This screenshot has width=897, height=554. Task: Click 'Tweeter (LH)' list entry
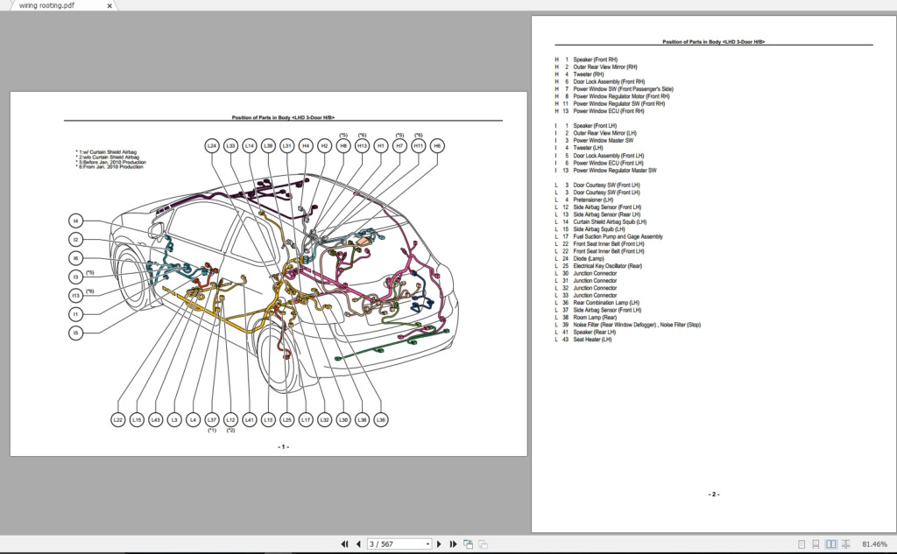[588, 148]
